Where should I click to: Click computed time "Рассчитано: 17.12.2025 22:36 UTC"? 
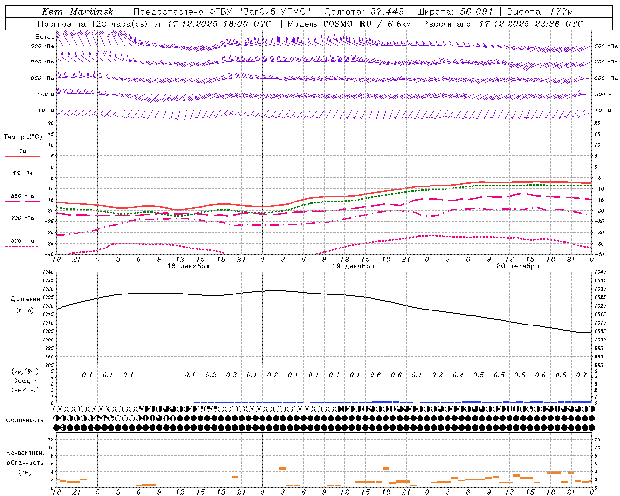point(503,23)
